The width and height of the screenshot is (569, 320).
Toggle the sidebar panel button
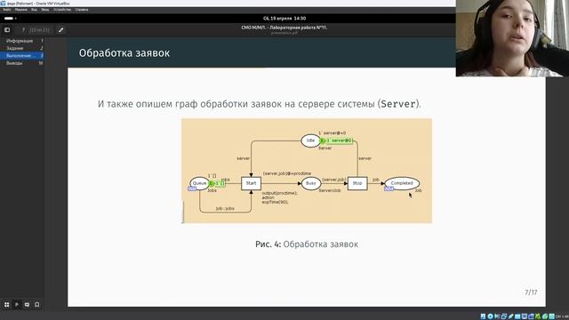[x=7, y=29]
